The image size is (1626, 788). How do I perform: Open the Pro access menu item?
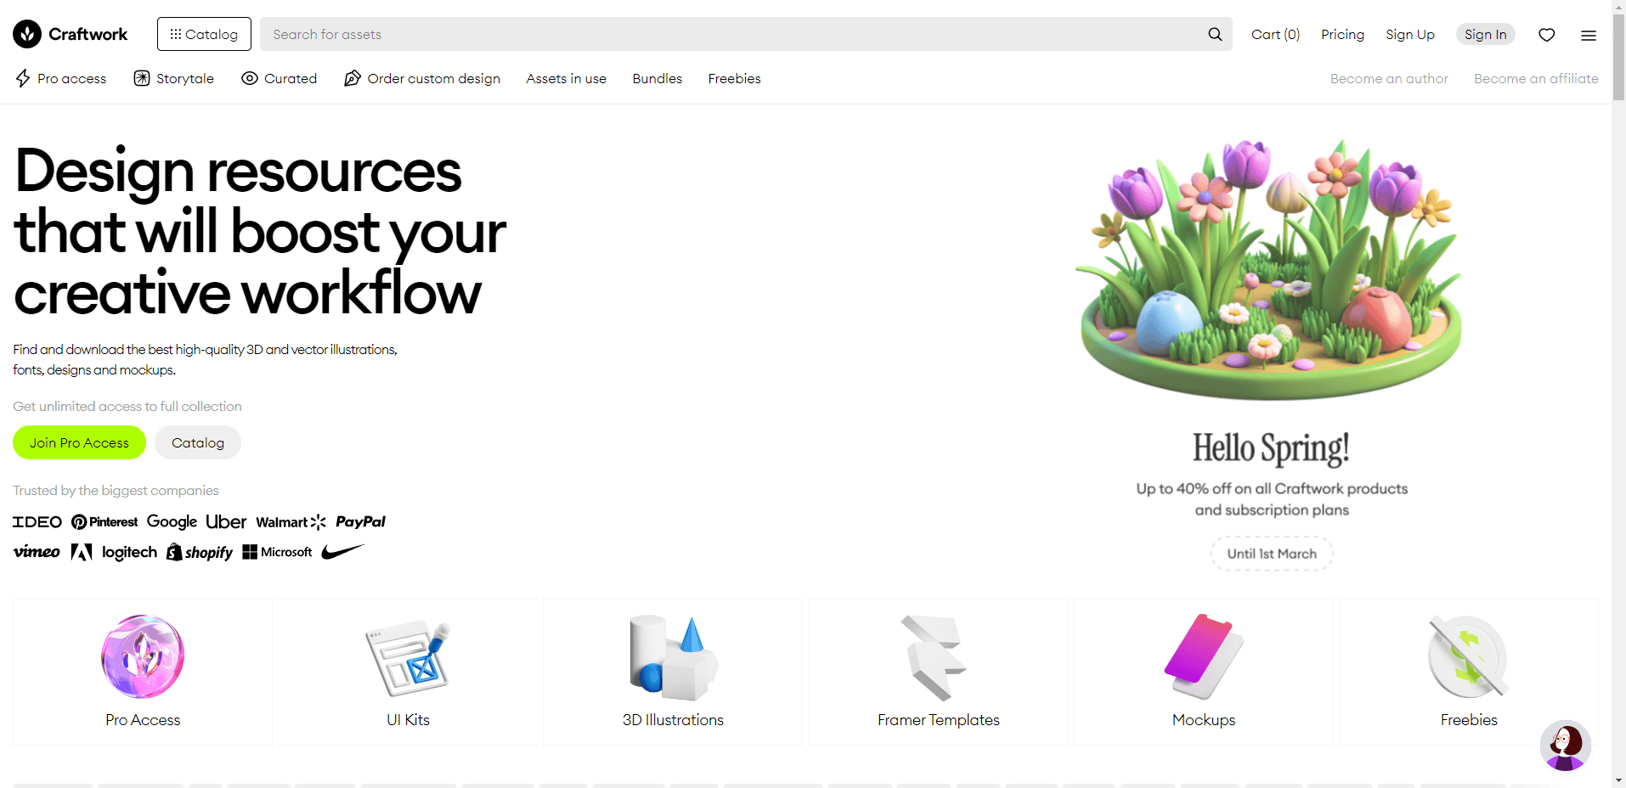tap(61, 78)
